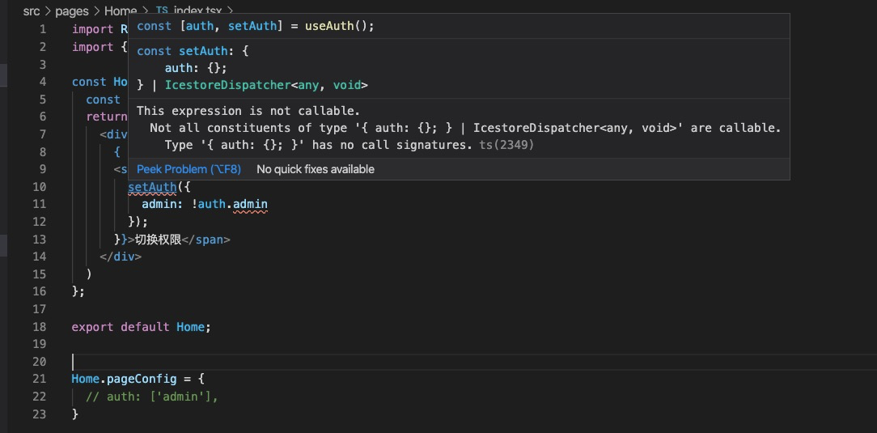Select the 'index.tsx' breadcrumb segment
Screen dimensions: 877x433
[x=197, y=11]
